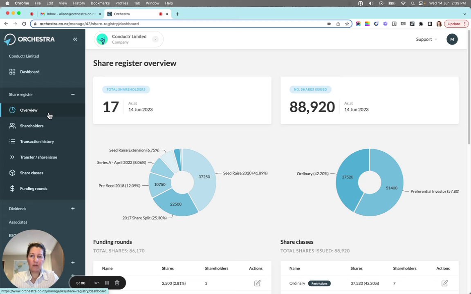
Task: Click the browser address bar
Action: pyautogui.click(x=180, y=24)
